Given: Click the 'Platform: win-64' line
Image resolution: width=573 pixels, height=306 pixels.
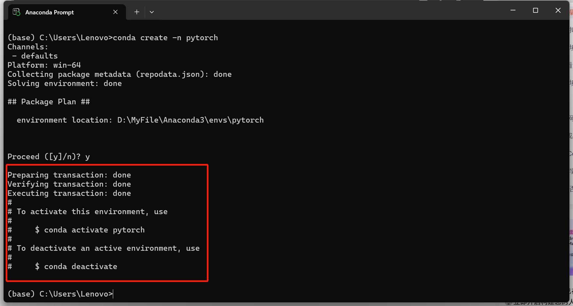Looking at the screenshot, I should [x=44, y=65].
